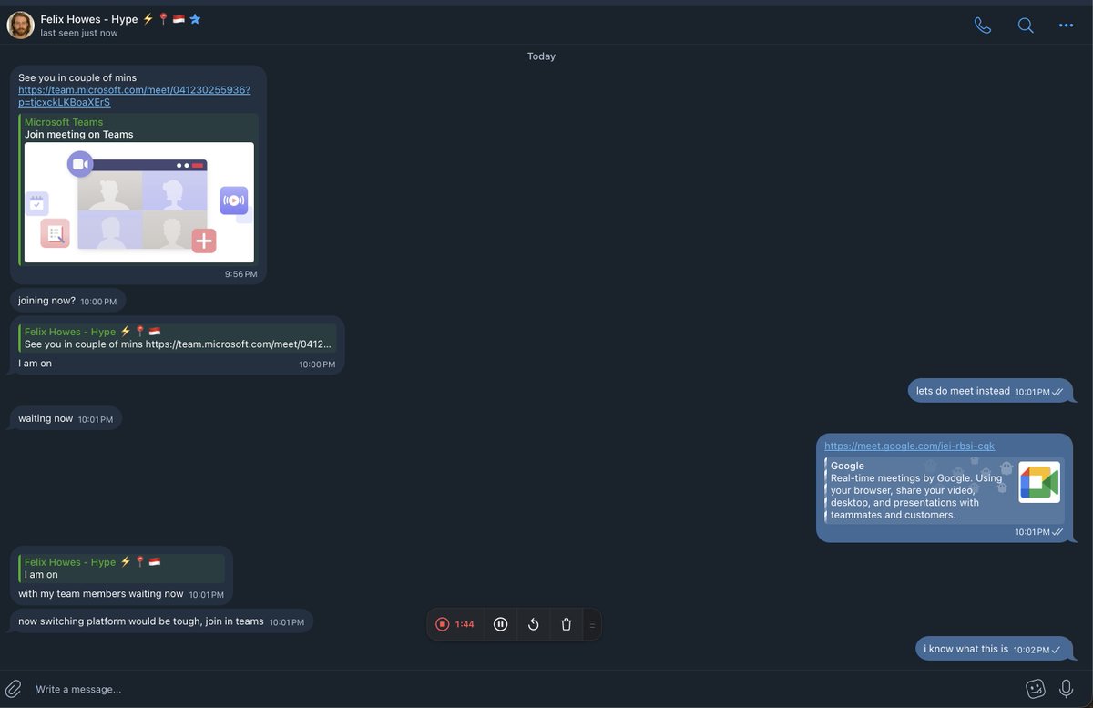Image resolution: width=1093 pixels, height=708 pixels.
Task: Record a voice message with microphone icon
Action: pos(1066,689)
